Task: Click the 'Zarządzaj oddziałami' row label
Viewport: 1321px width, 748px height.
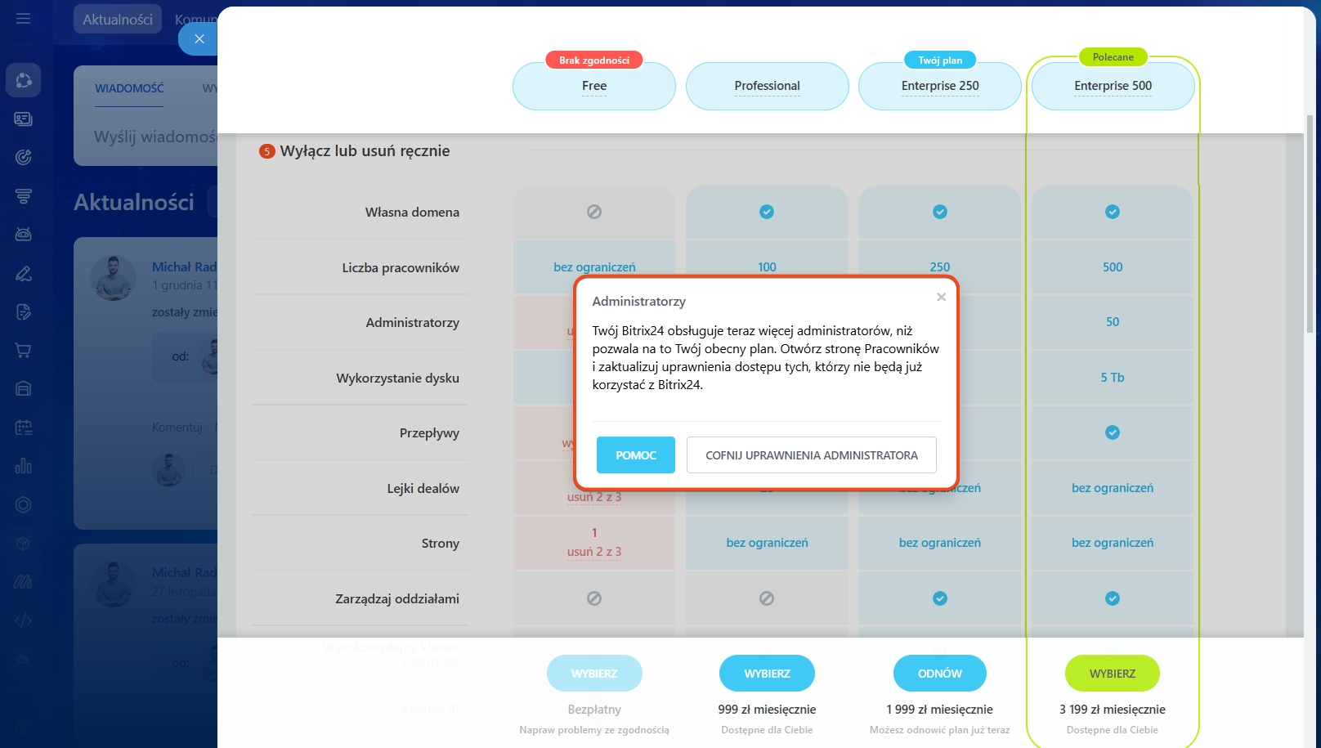Action: pos(397,598)
